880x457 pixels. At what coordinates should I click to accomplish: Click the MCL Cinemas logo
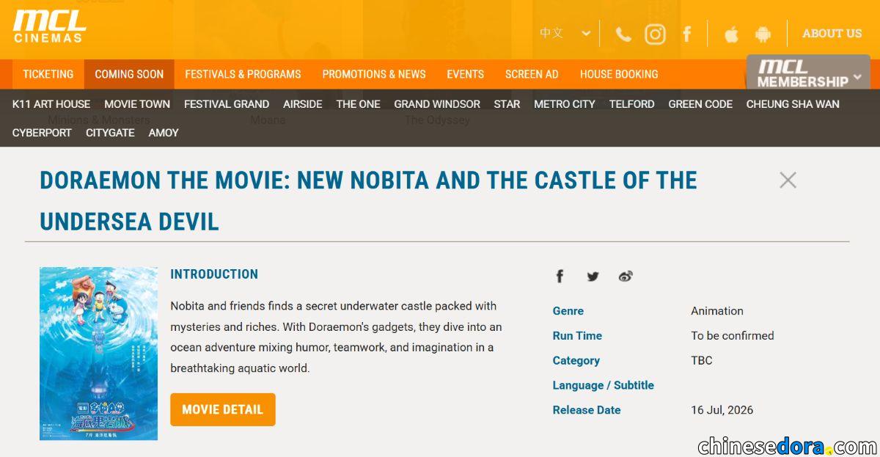49,26
